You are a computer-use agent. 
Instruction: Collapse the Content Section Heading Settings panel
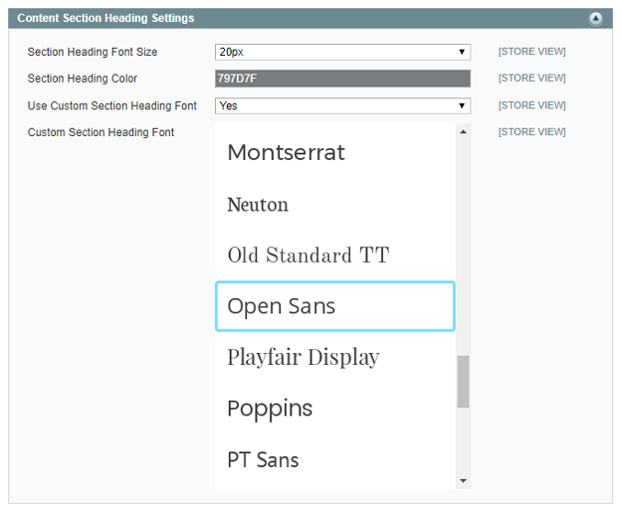[x=595, y=18]
